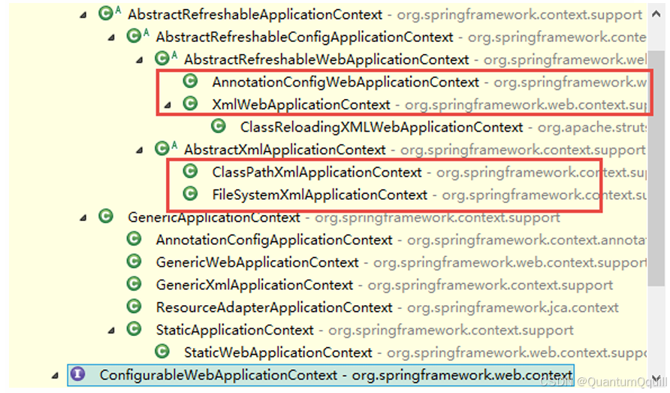The image size is (670, 393).
Task: Collapse the AbstractXmlApplicationContext node
Action: pyautogui.click(x=140, y=150)
